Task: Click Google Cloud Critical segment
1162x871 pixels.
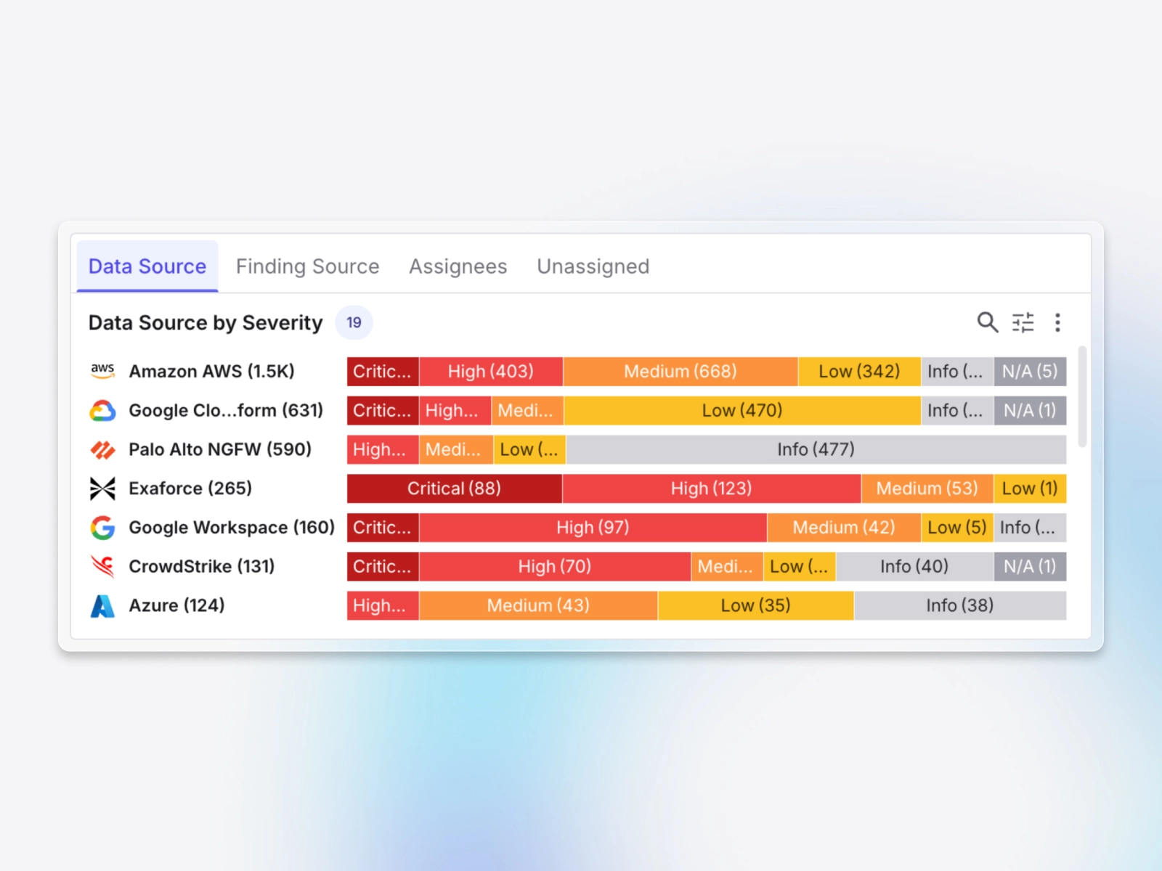Action: 383,410
